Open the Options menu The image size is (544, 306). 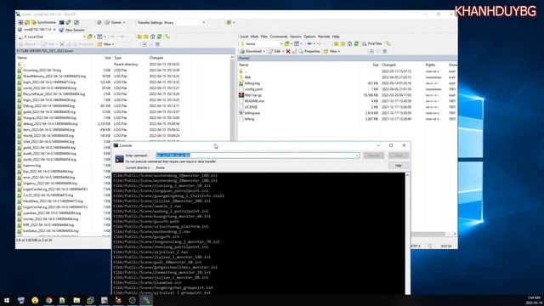click(x=309, y=37)
